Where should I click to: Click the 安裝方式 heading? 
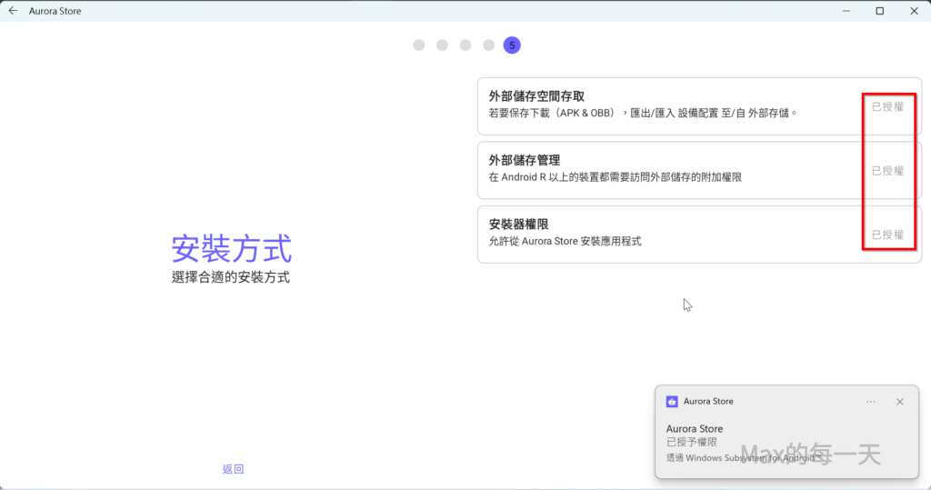232,248
